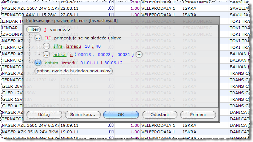Edit the value 10 in šifra condition
The height and width of the screenshot is (142, 253).
coord(87,46)
